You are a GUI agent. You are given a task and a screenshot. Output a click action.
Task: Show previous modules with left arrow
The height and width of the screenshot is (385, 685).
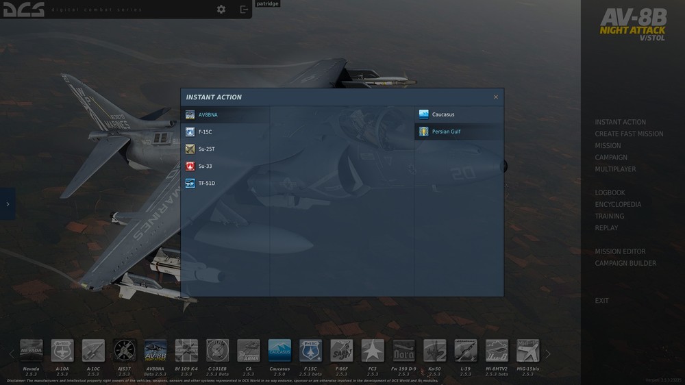(12, 354)
